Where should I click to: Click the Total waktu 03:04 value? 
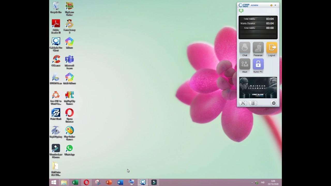[x=270, y=19]
